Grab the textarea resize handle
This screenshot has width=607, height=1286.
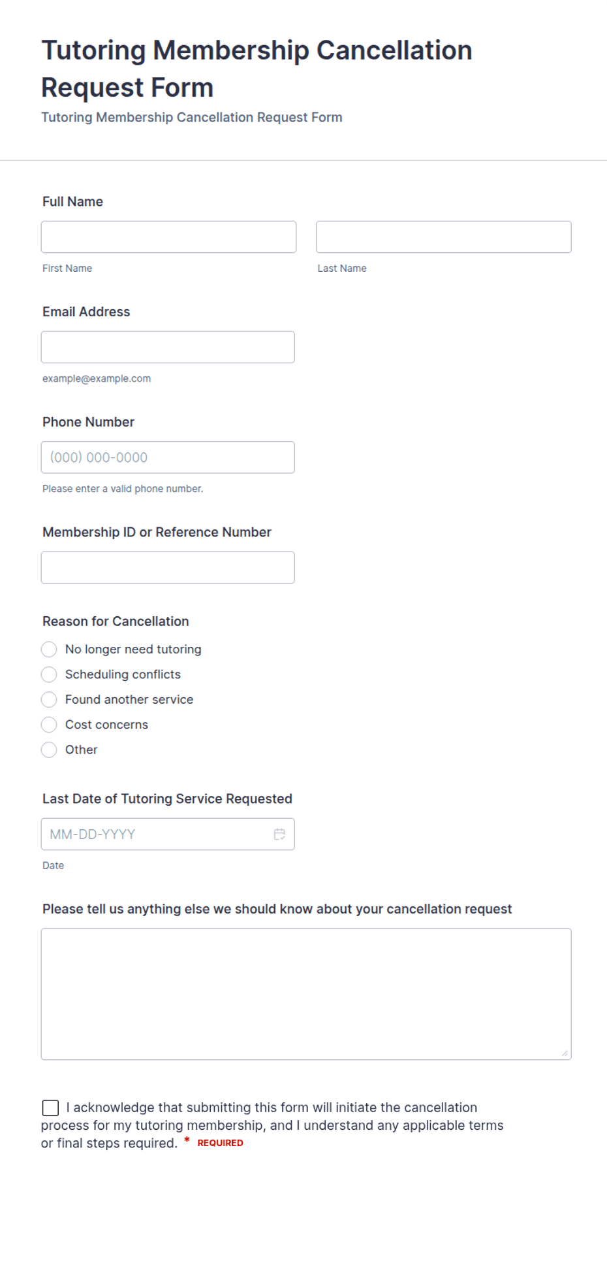565,1053
